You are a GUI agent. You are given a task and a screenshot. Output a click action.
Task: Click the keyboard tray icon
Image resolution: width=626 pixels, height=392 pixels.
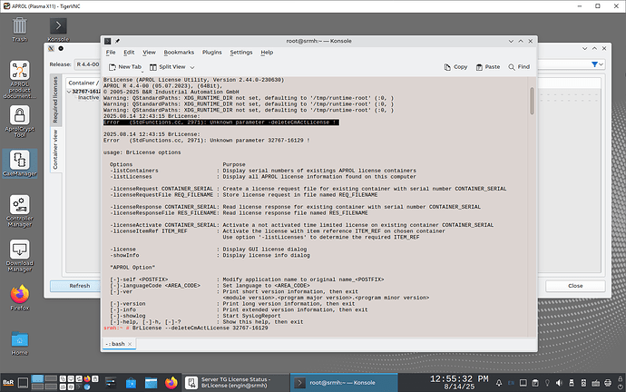[x=596, y=383]
